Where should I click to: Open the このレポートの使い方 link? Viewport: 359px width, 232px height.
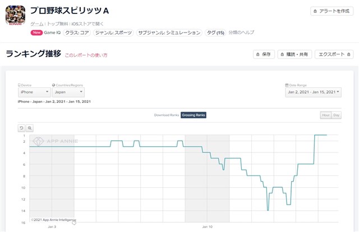[x=86, y=55]
